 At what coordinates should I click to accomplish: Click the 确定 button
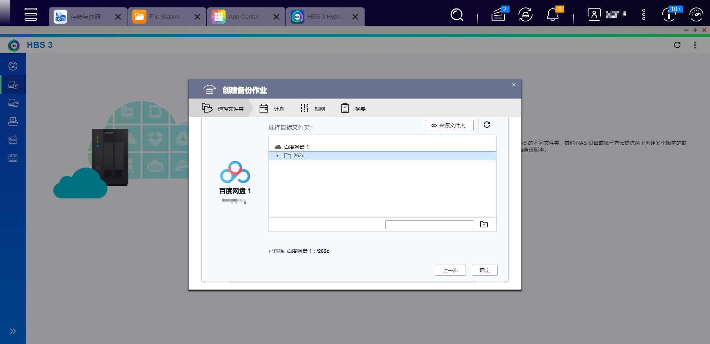coord(484,270)
